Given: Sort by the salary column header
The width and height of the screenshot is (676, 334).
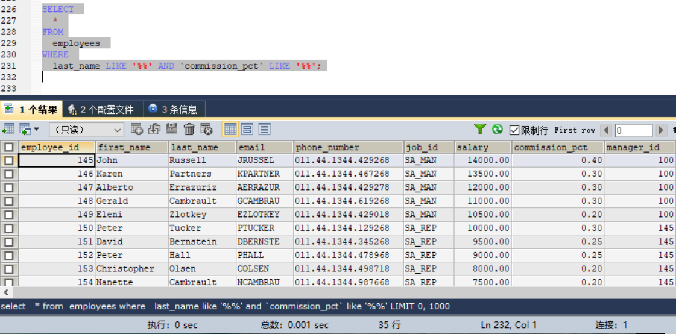Looking at the screenshot, I should click(483, 147).
